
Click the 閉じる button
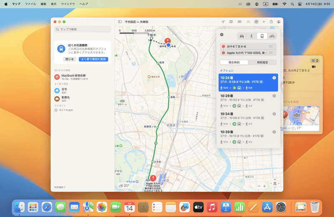(69, 59)
